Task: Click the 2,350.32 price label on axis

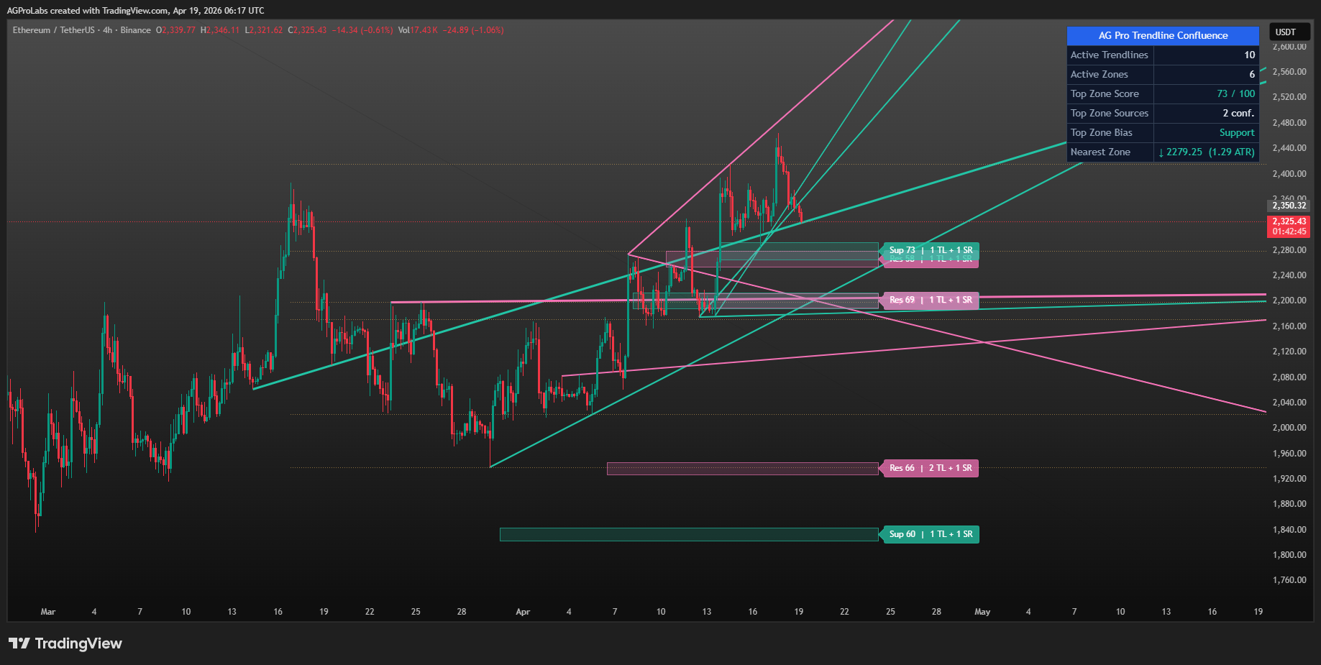Action: [x=1289, y=206]
